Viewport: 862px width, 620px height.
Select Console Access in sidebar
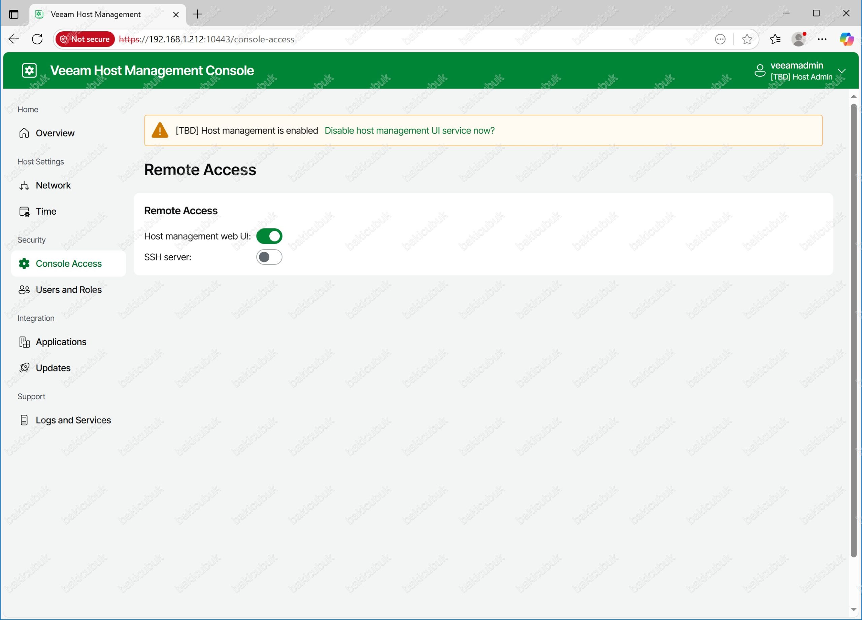(x=68, y=263)
